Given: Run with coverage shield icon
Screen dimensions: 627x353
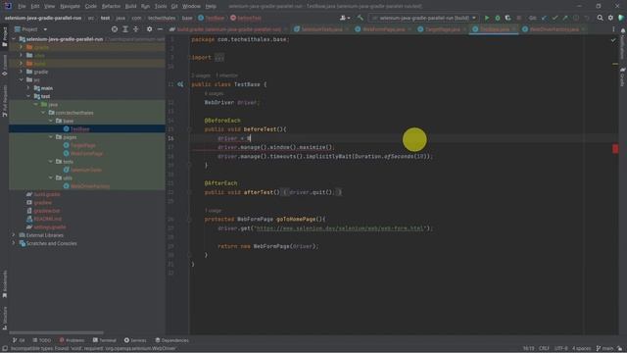Looking at the screenshot, I should pos(507,18).
